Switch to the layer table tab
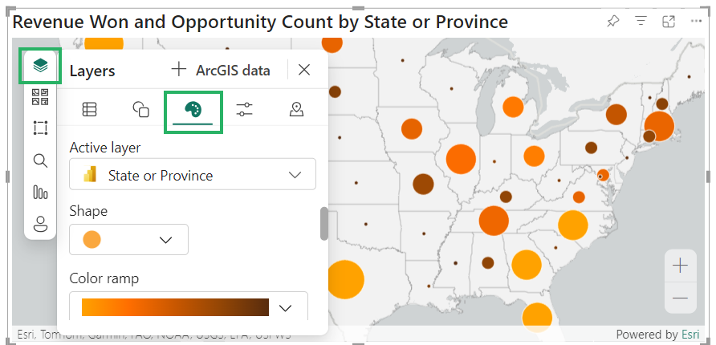Viewport: 716px width, 345px height. pyautogui.click(x=89, y=110)
